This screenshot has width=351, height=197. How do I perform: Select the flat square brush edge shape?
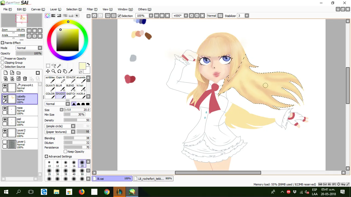(x=88, y=104)
